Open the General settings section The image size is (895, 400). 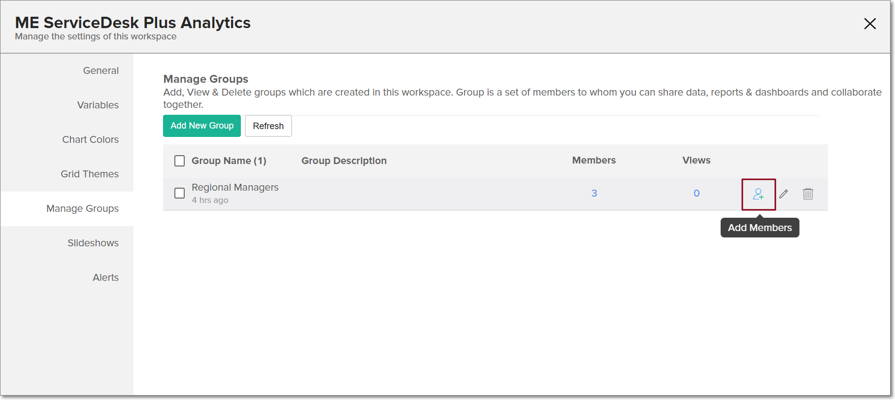click(x=100, y=70)
